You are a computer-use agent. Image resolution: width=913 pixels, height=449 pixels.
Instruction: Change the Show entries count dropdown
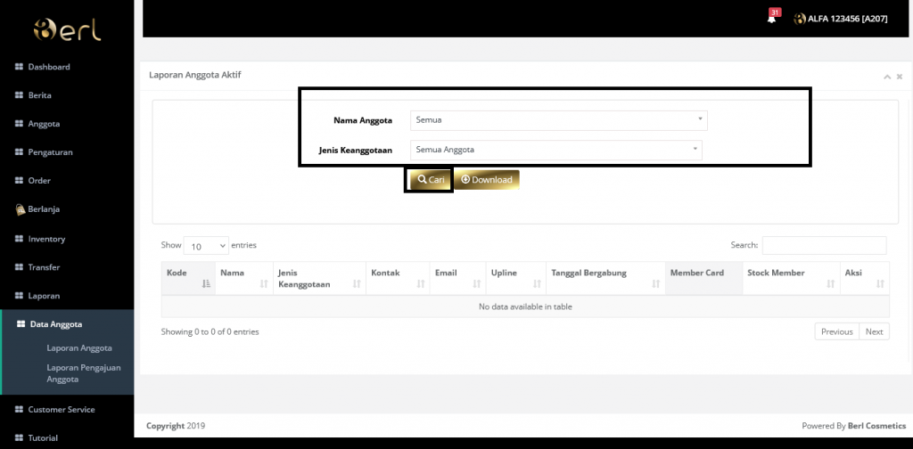tap(206, 246)
